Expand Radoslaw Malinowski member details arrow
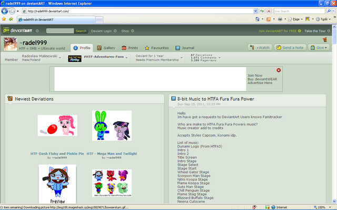The height and width of the screenshot is (210, 337). click(x=60, y=58)
